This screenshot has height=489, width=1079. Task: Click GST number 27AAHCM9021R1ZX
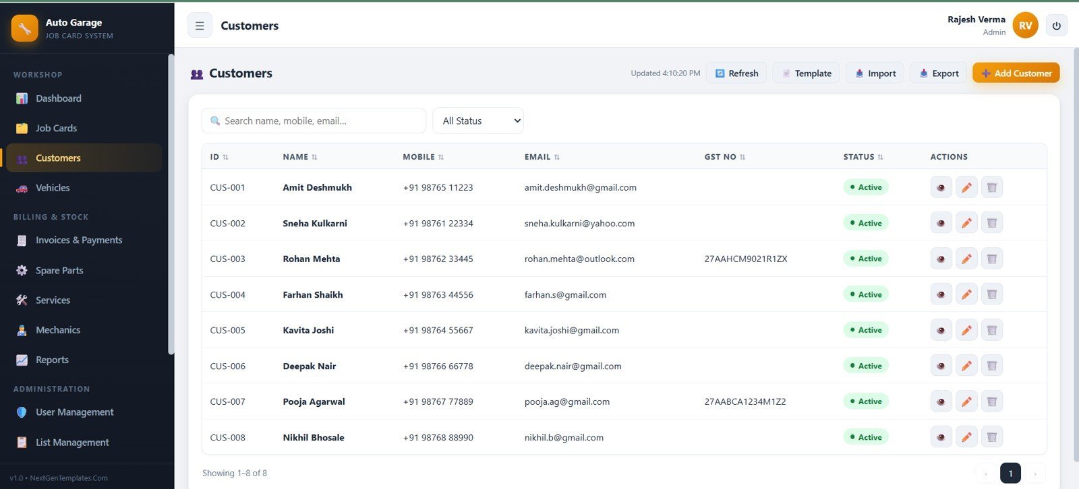745,259
